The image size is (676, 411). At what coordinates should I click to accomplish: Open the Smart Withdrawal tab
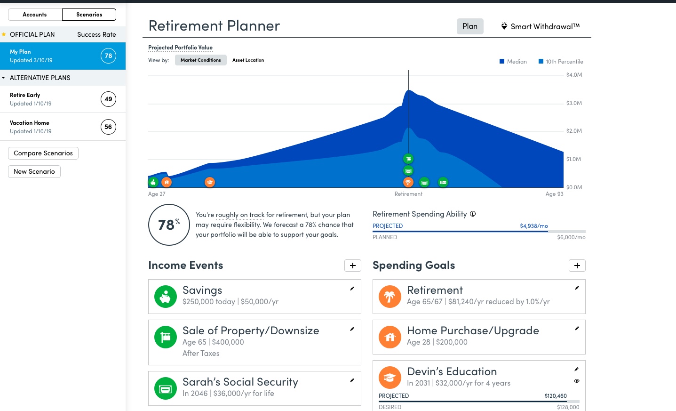point(540,26)
